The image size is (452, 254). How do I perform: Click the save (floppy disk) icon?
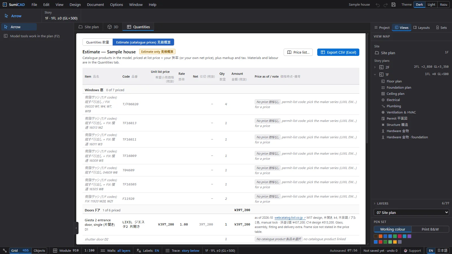pyautogui.click(x=393, y=5)
